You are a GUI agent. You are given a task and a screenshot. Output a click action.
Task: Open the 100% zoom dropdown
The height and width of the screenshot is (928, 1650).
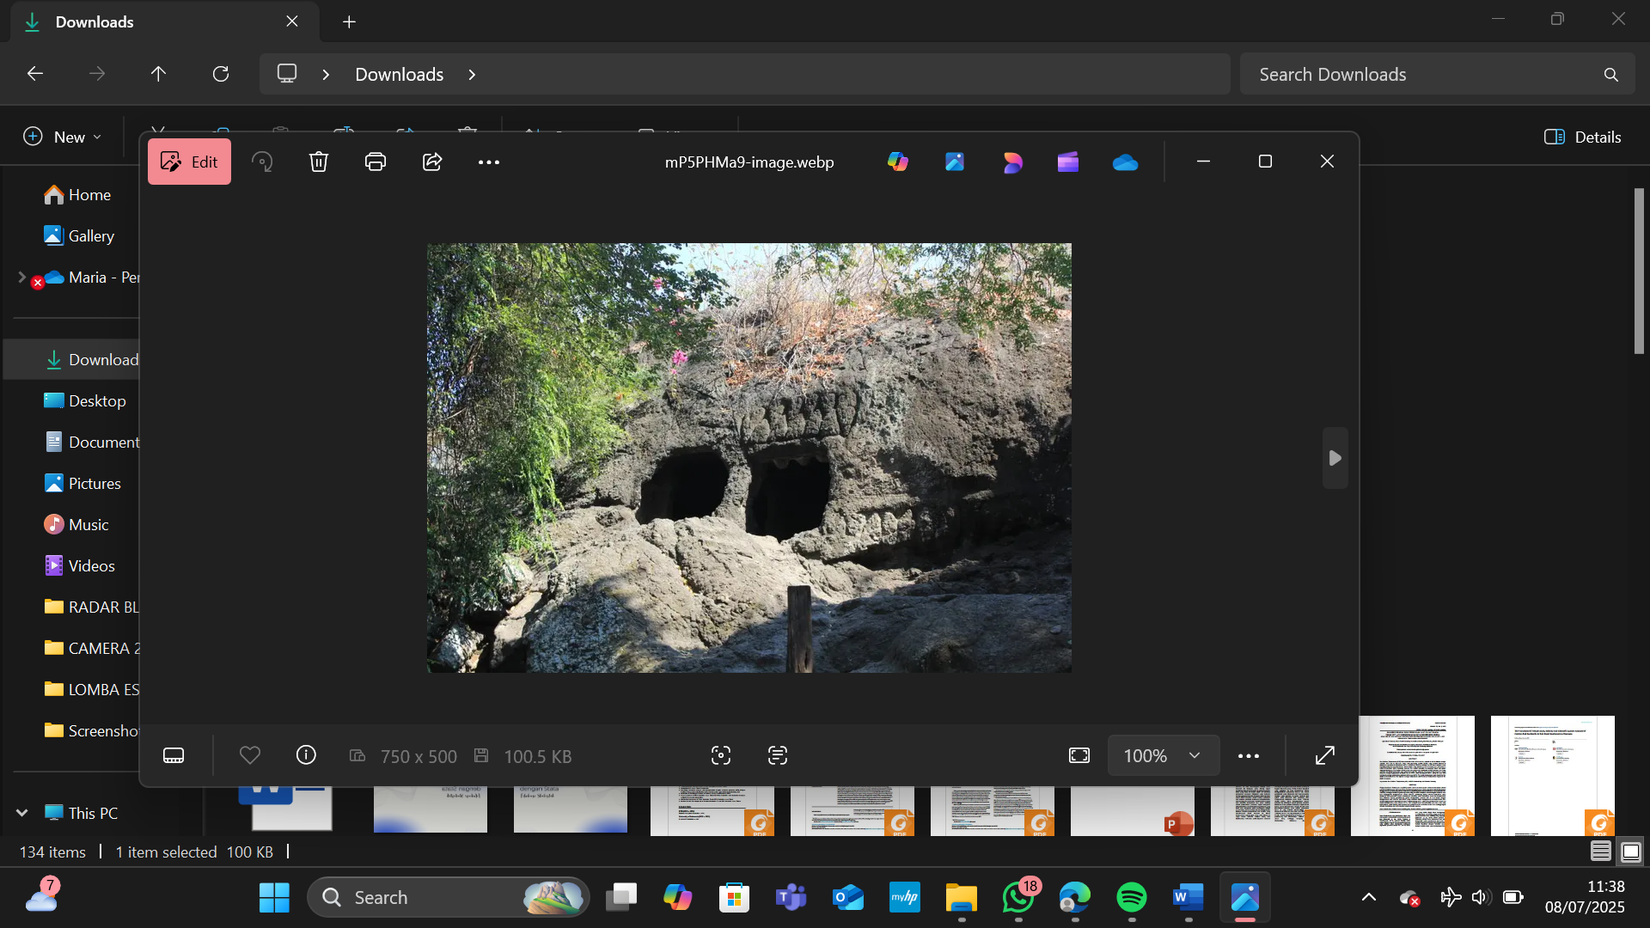click(x=1163, y=755)
